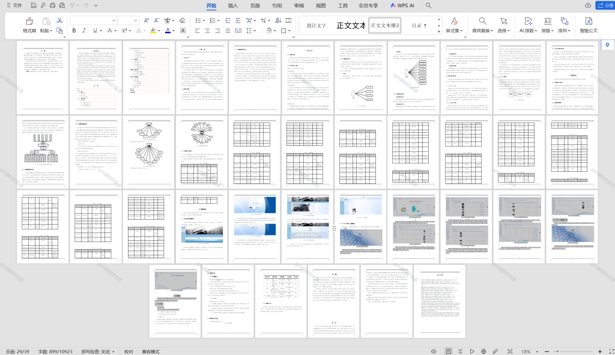Image resolution: width=615 pixels, height=355 pixels.
Task: Click the Copy icon below the scissors
Action: coord(59,31)
